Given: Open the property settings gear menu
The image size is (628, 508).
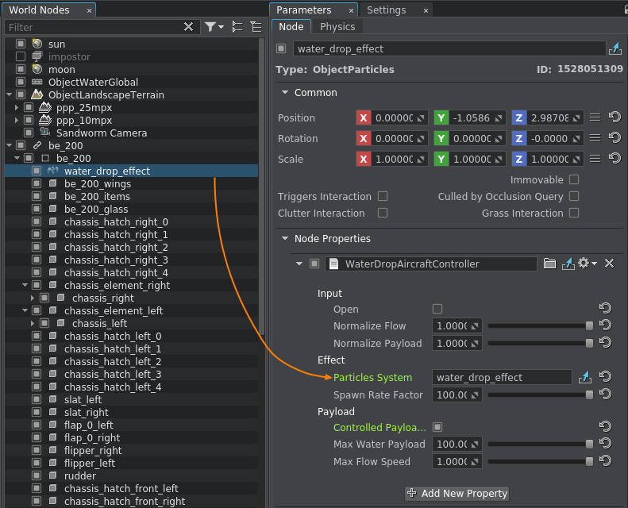Looking at the screenshot, I should click(588, 264).
